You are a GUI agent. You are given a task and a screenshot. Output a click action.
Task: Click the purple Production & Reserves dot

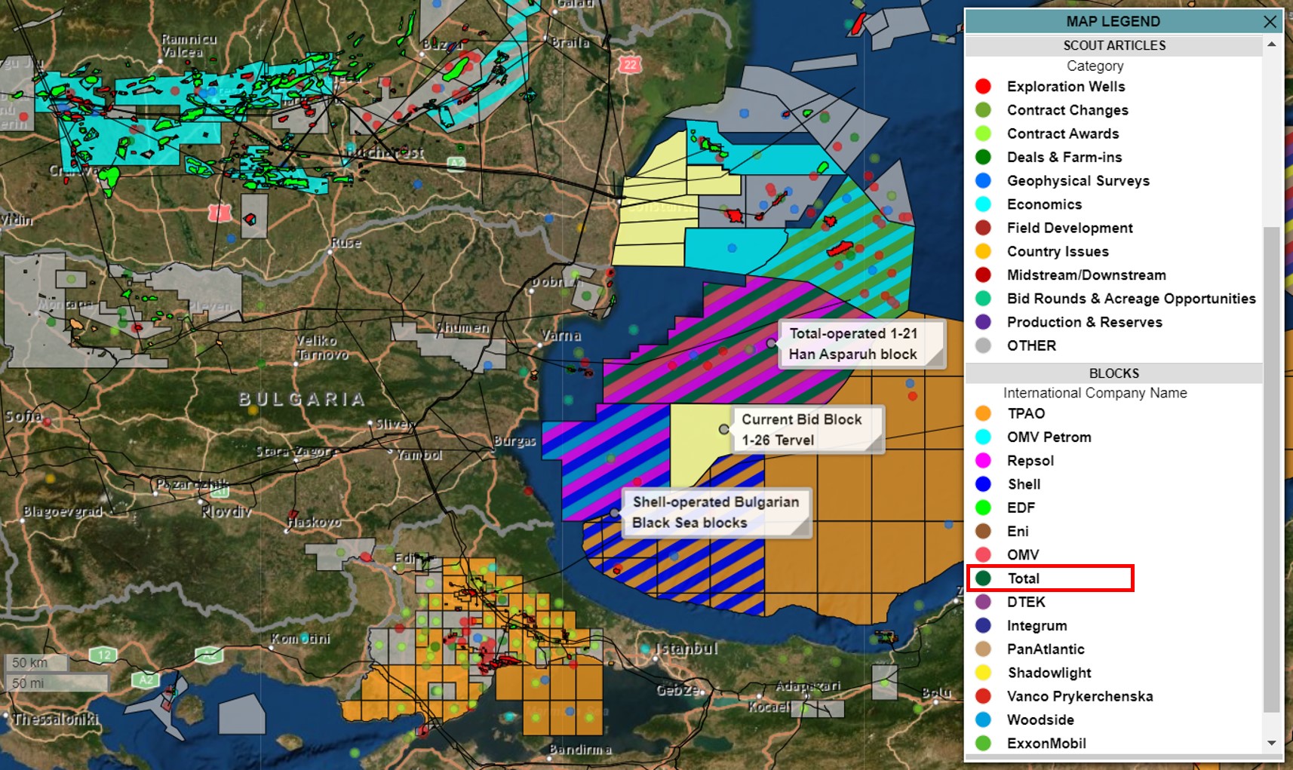click(983, 322)
